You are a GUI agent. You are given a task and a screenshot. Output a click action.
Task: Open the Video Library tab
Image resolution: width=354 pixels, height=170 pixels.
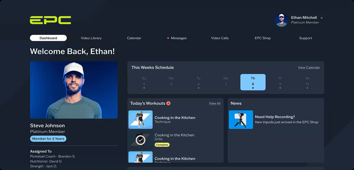point(91,38)
